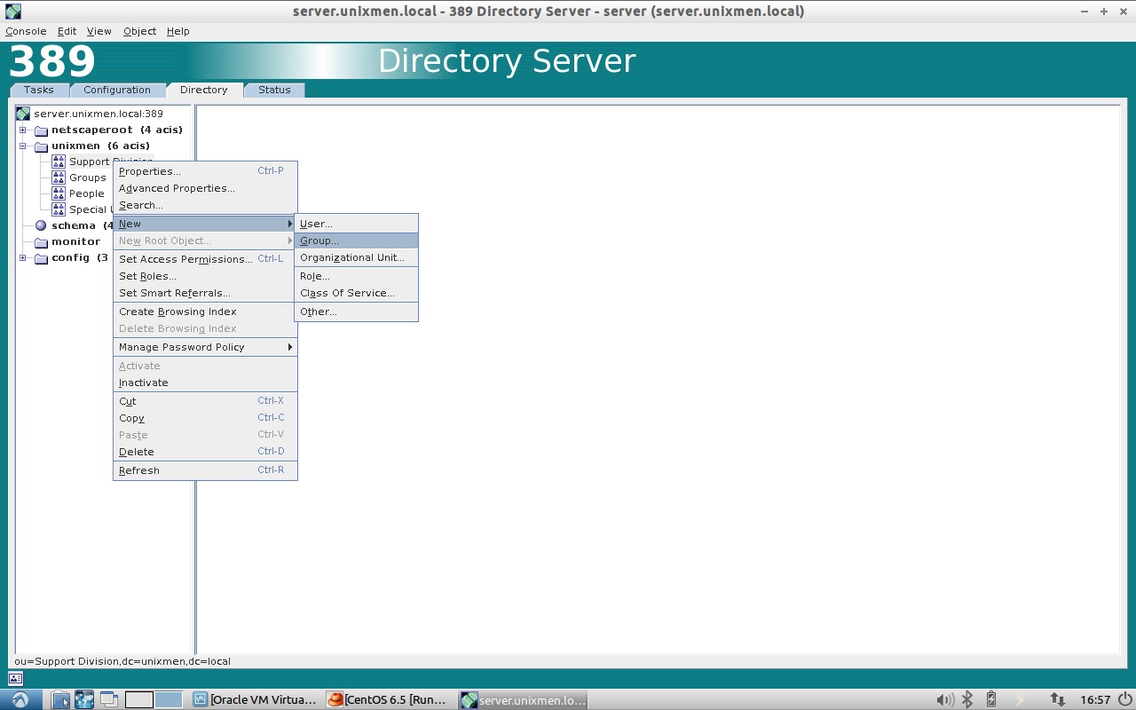This screenshot has width=1136, height=710.
Task: Launch the file manager from the taskbar
Action: pos(60,699)
